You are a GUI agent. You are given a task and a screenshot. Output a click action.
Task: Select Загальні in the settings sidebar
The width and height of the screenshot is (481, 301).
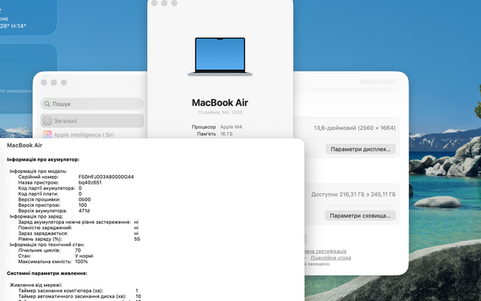[92, 120]
